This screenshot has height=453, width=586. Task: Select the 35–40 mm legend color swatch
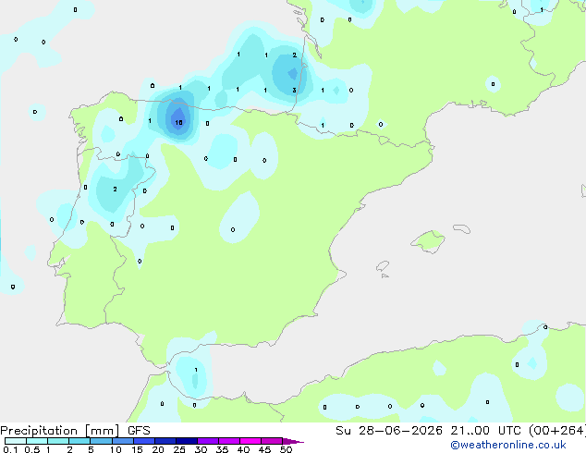229,441
